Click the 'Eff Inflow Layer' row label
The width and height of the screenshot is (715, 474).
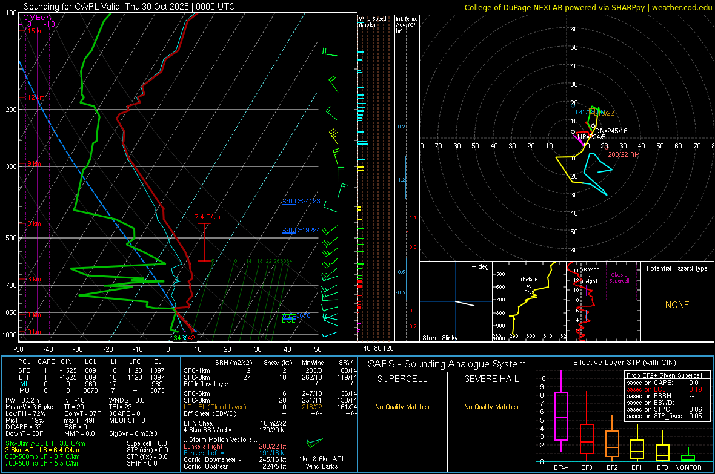[206, 384]
